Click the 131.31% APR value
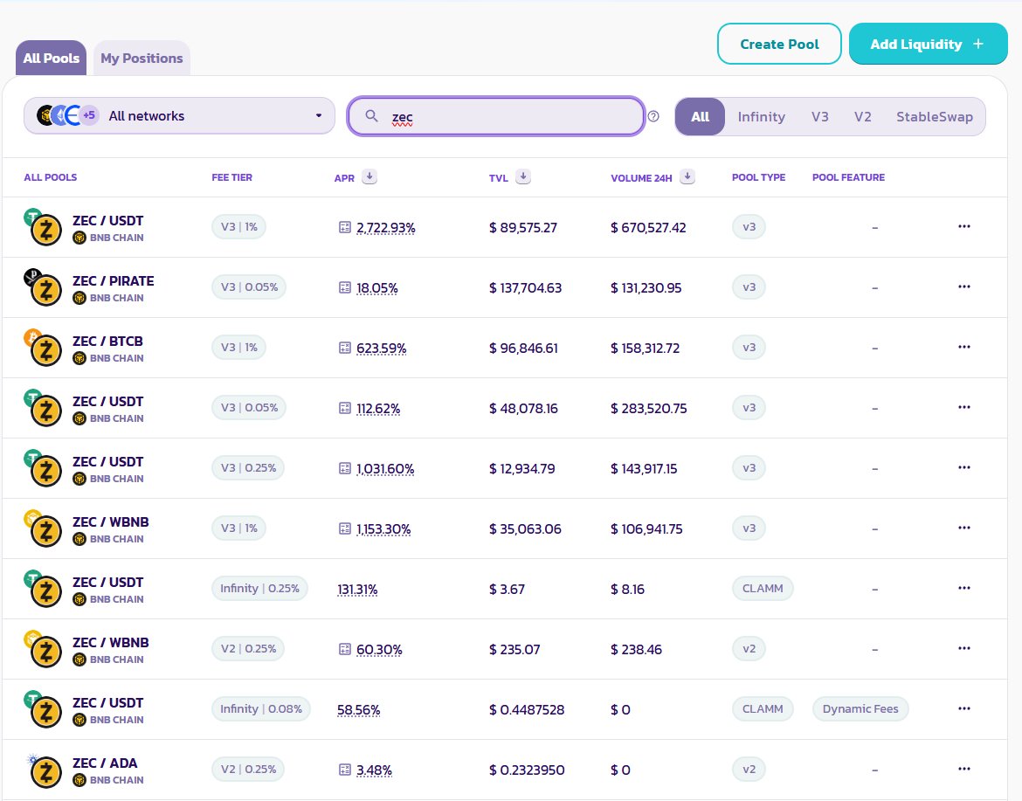Viewport: 1022px width, 801px height. click(x=357, y=590)
